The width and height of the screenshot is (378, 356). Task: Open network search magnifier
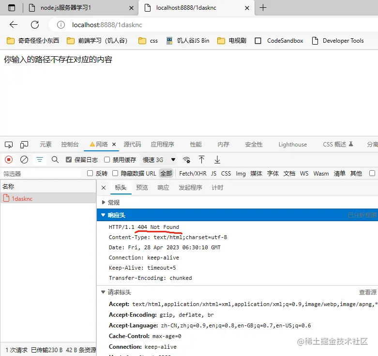(55, 160)
